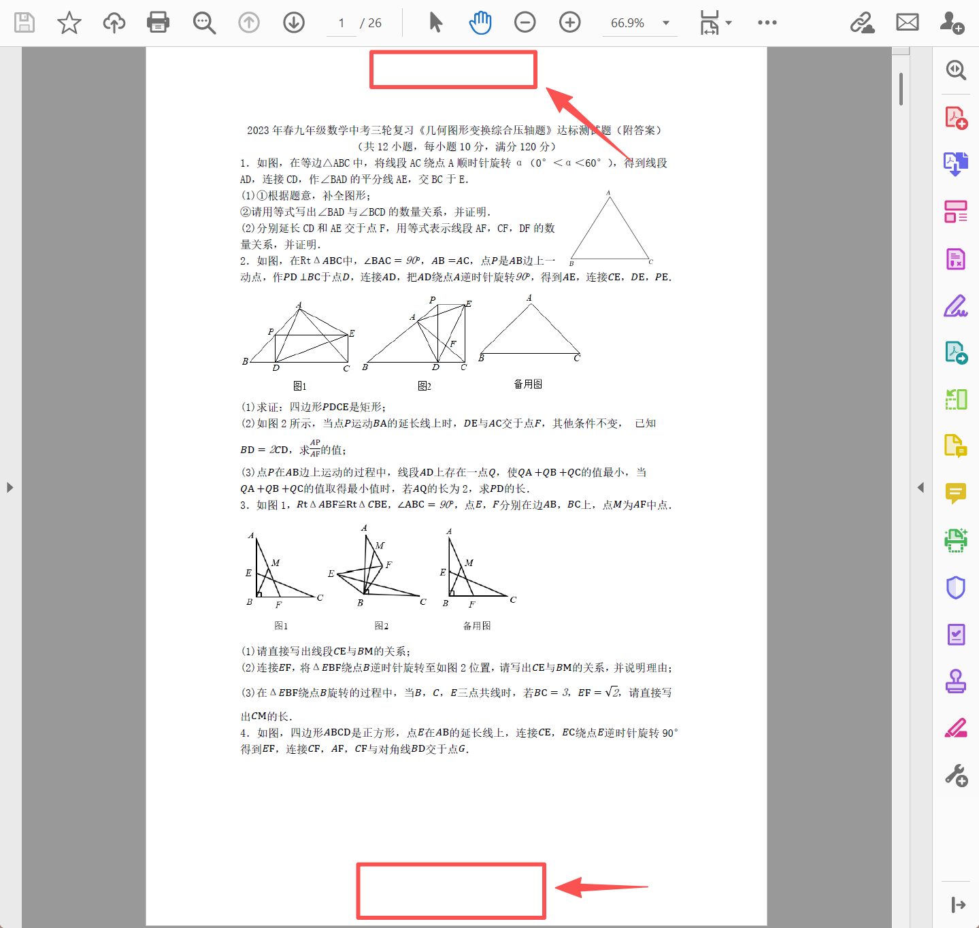The height and width of the screenshot is (928, 979).
Task: Open the document protection shield tool
Action: click(955, 587)
